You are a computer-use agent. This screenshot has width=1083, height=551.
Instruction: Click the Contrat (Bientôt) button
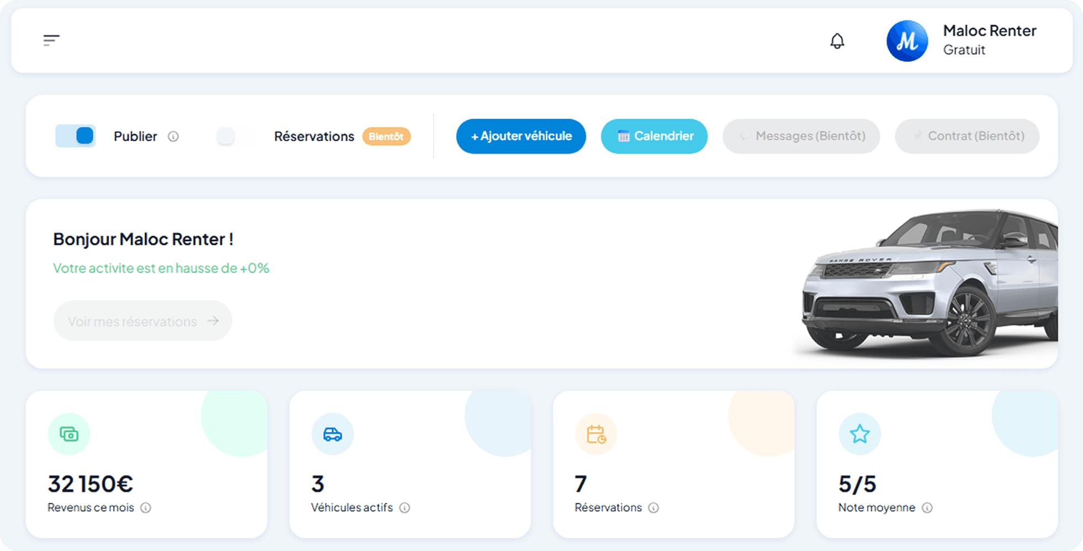pos(966,136)
